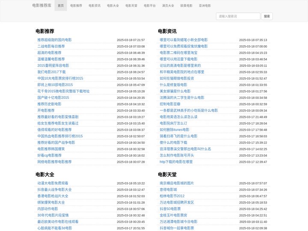This screenshot has height=231, width=308.
Task: Open the 电影推荐库 site logo link
Action: pyautogui.click(x=41, y=6)
